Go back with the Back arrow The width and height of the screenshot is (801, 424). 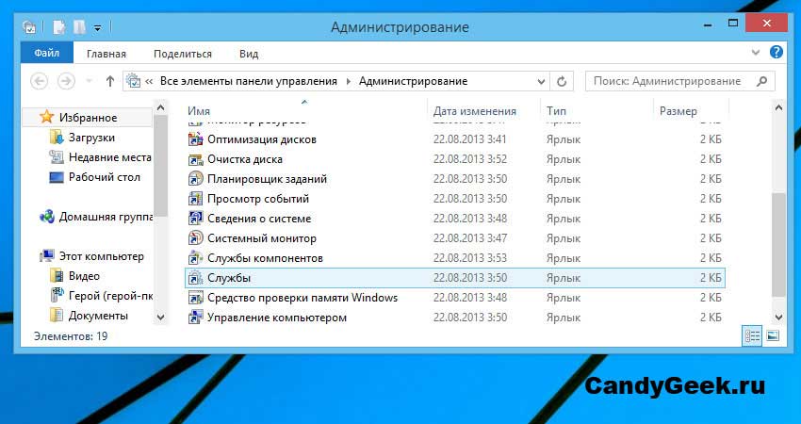(x=40, y=81)
